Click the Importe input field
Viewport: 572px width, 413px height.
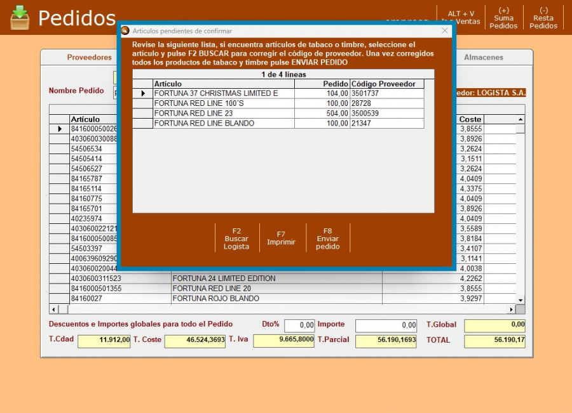(x=386, y=325)
